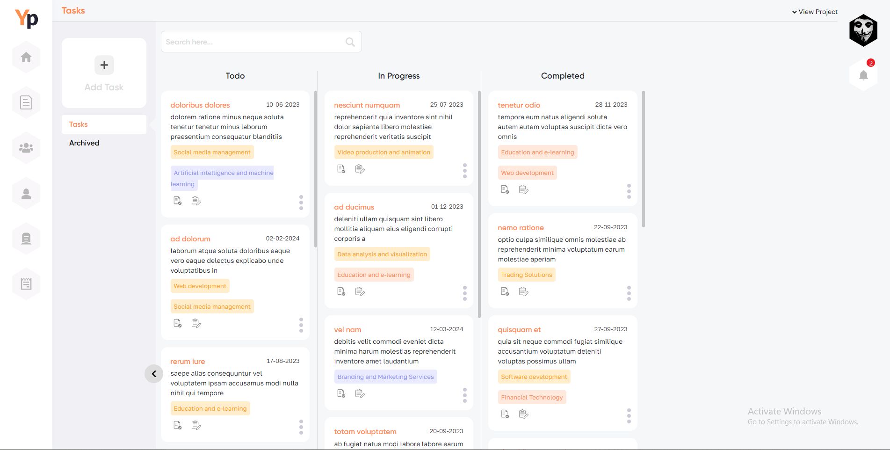Screen dimensions: 890x450
Task: Open the team group icon in sidebar
Action: 26,148
